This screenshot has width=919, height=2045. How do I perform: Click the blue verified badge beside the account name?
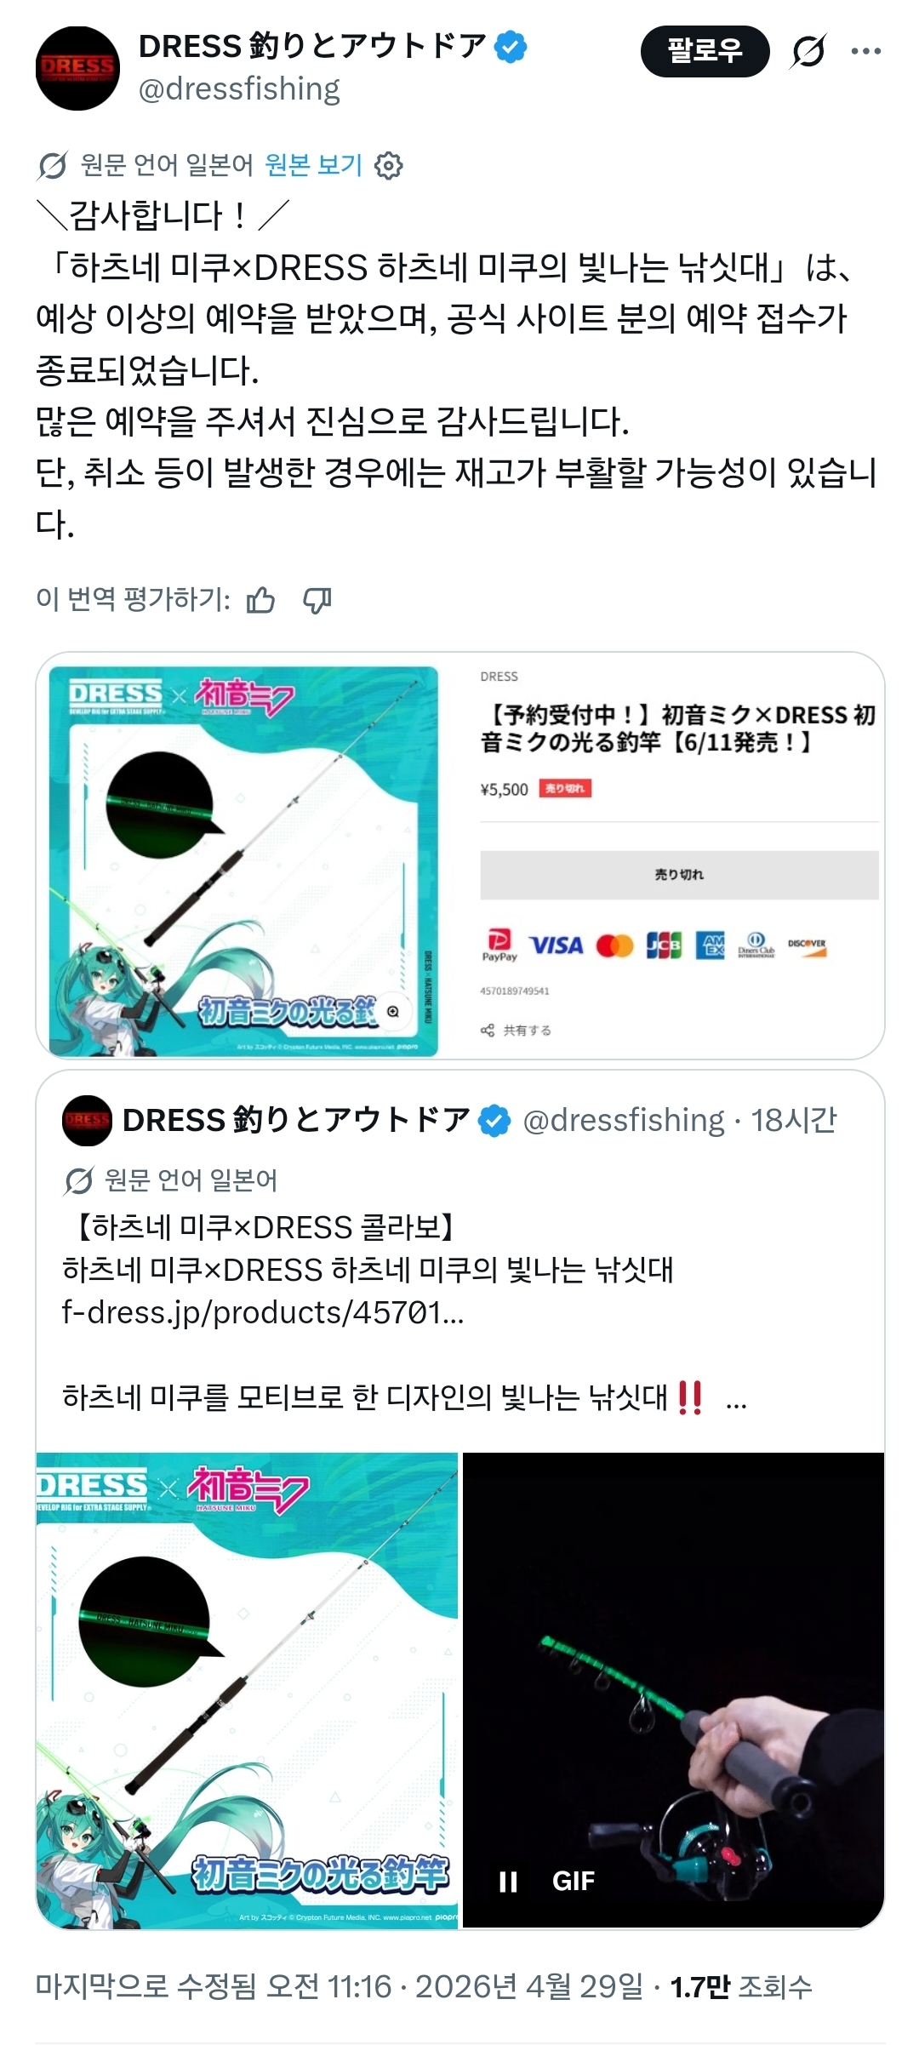click(511, 47)
